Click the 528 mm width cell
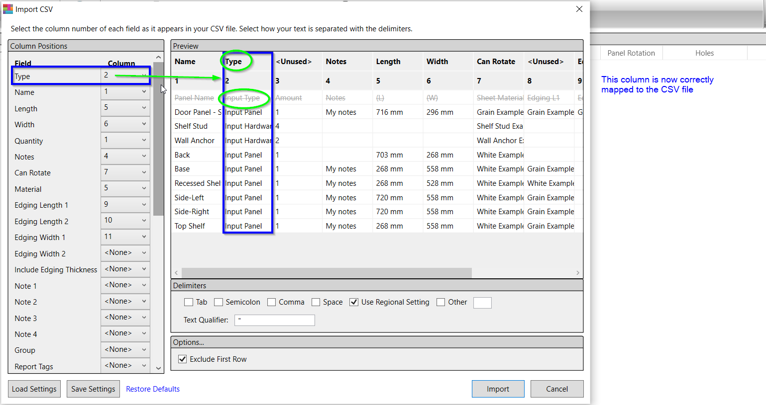The image size is (766, 405). pos(448,183)
